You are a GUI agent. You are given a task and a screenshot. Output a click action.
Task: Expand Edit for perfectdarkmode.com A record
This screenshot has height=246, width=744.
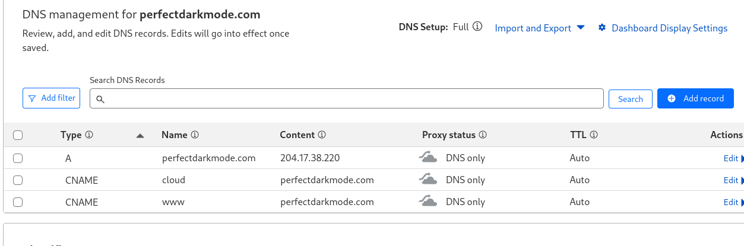coord(733,158)
